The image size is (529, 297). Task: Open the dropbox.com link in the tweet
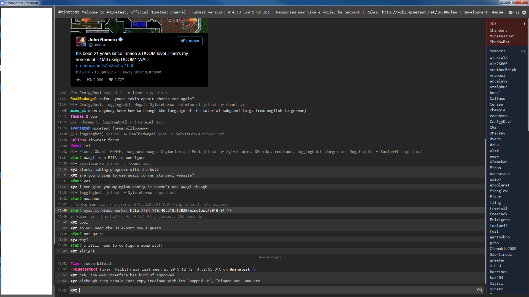tap(107, 66)
